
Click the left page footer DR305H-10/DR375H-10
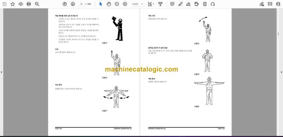pyautogui.click(x=123, y=128)
